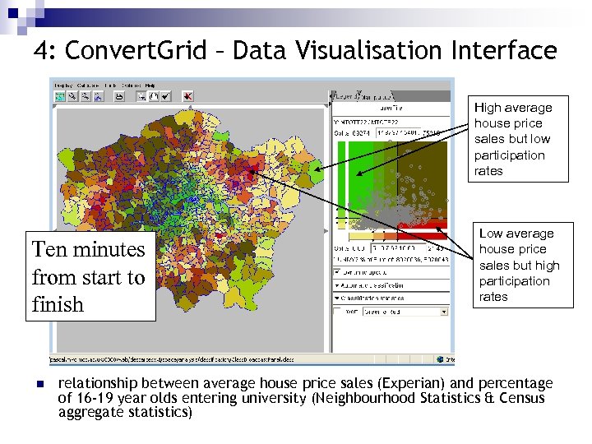The height and width of the screenshot is (444, 592).
Task: Open the Calculate menu
Action: pyautogui.click(x=88, y=86)
